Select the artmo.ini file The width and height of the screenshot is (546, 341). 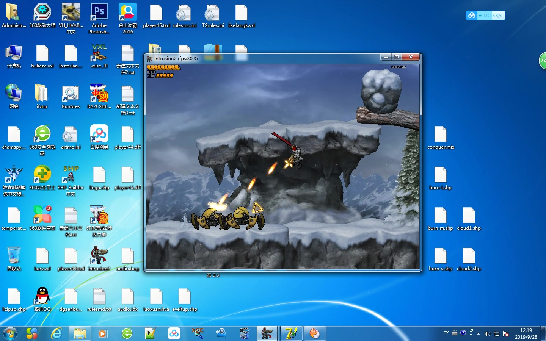(71, 138)
